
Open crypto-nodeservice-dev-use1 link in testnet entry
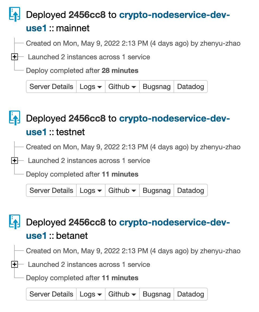coord(175,118)
